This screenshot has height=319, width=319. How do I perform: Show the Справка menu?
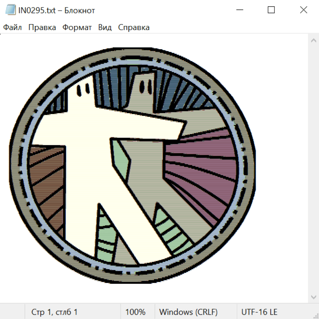134,27
